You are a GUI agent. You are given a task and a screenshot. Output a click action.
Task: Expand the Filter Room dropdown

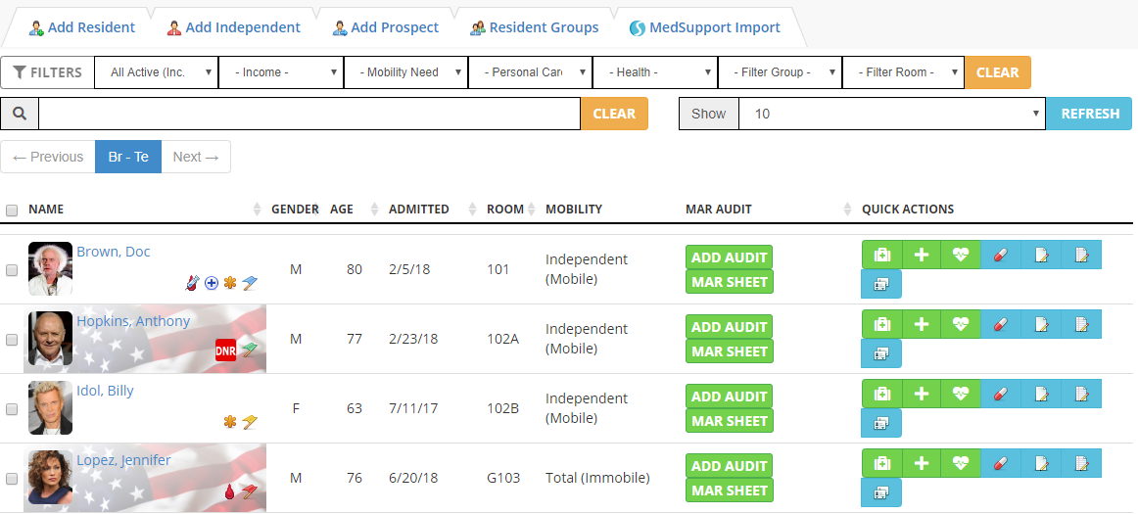pyautogui.click(x=903, y=72)
